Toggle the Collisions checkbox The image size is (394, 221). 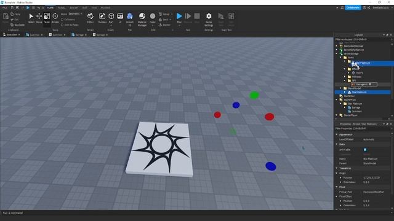click(62, 20)
